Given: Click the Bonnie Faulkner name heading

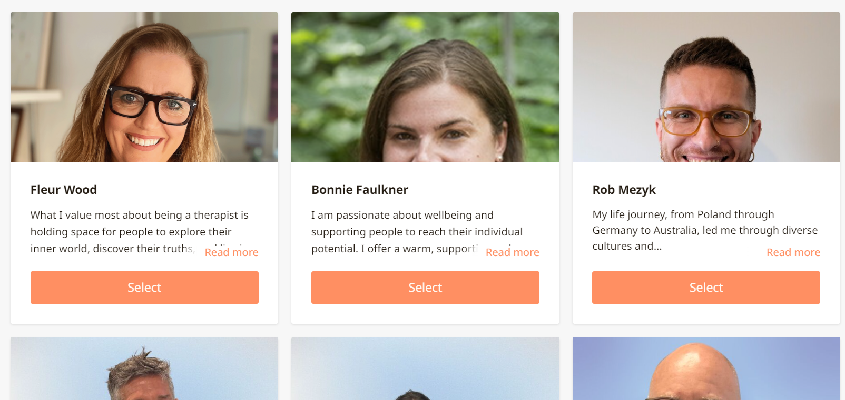Looking at the screenshot, I should (360, 190).
